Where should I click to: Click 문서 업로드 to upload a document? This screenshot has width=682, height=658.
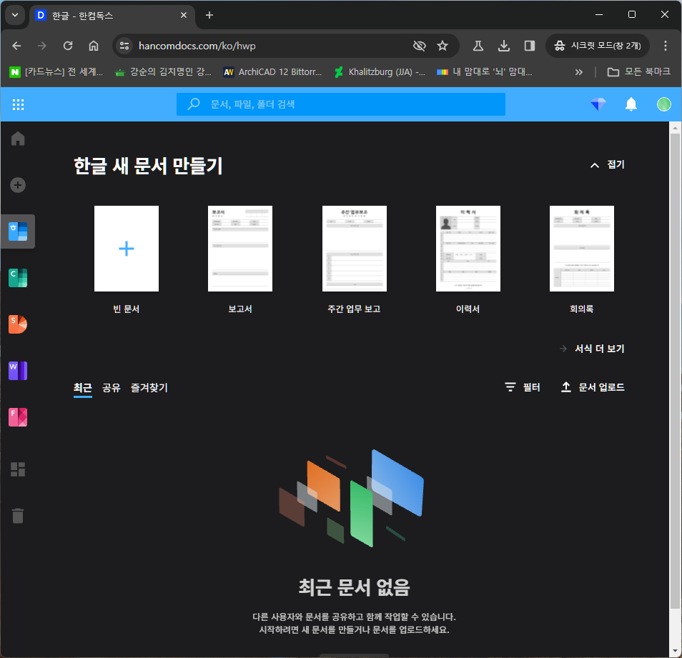(x=593, y=387)
